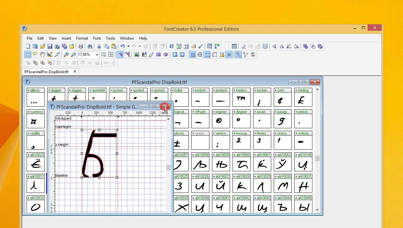Image resolution: width=403 pixels, height=228 pixels.
Task: Select the measure ruler tool
Action: coord(50,54)
